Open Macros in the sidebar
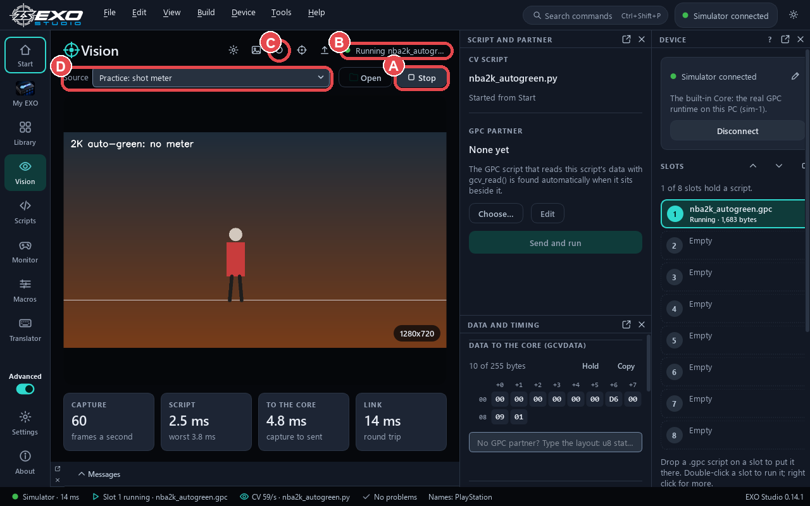 click(x=25, y=290)
